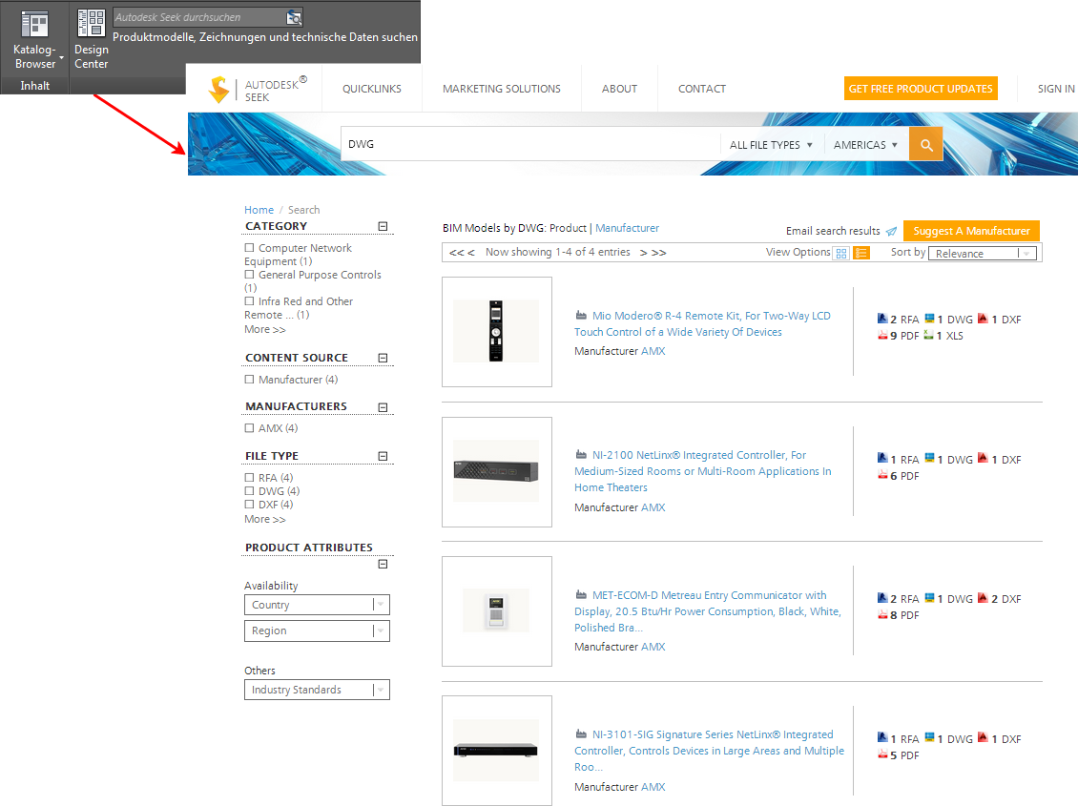Collapse the FILE TYPE filter section
The height and width of the screenshot is (806, 1078).
coord(383,456)
